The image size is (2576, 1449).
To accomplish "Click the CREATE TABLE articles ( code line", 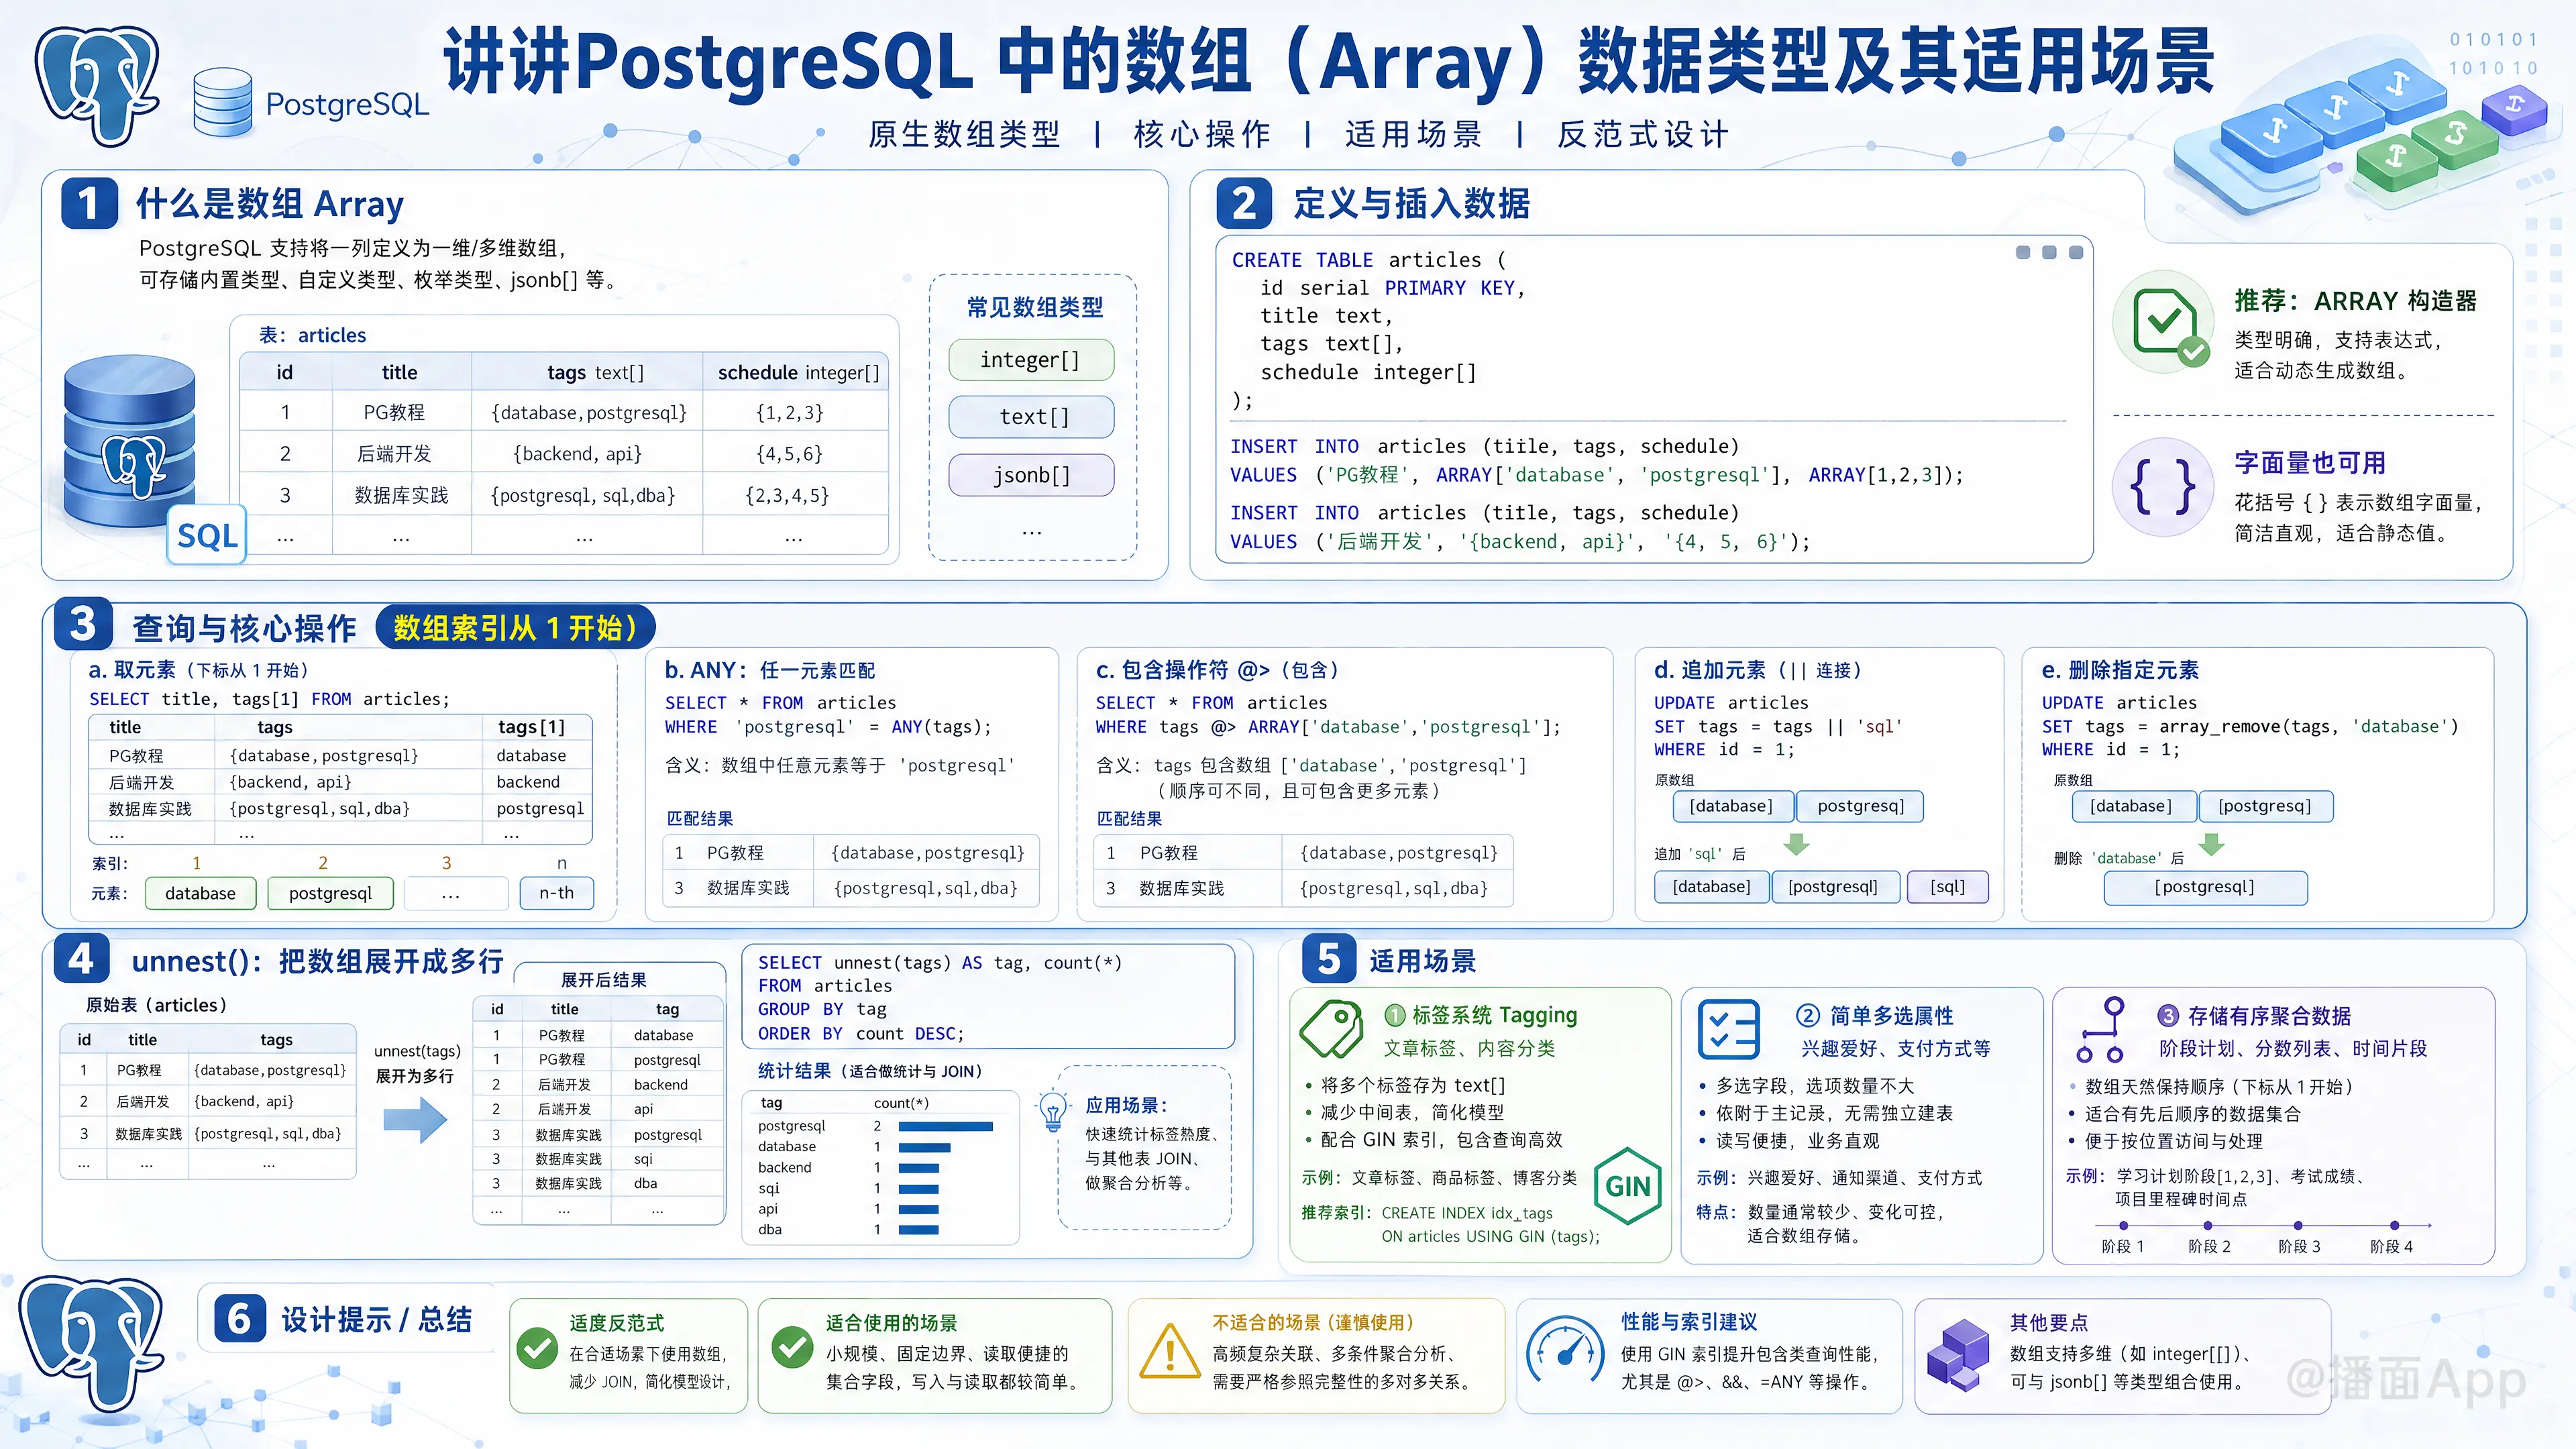I will pyautogui.click(x=1368, y=260).
